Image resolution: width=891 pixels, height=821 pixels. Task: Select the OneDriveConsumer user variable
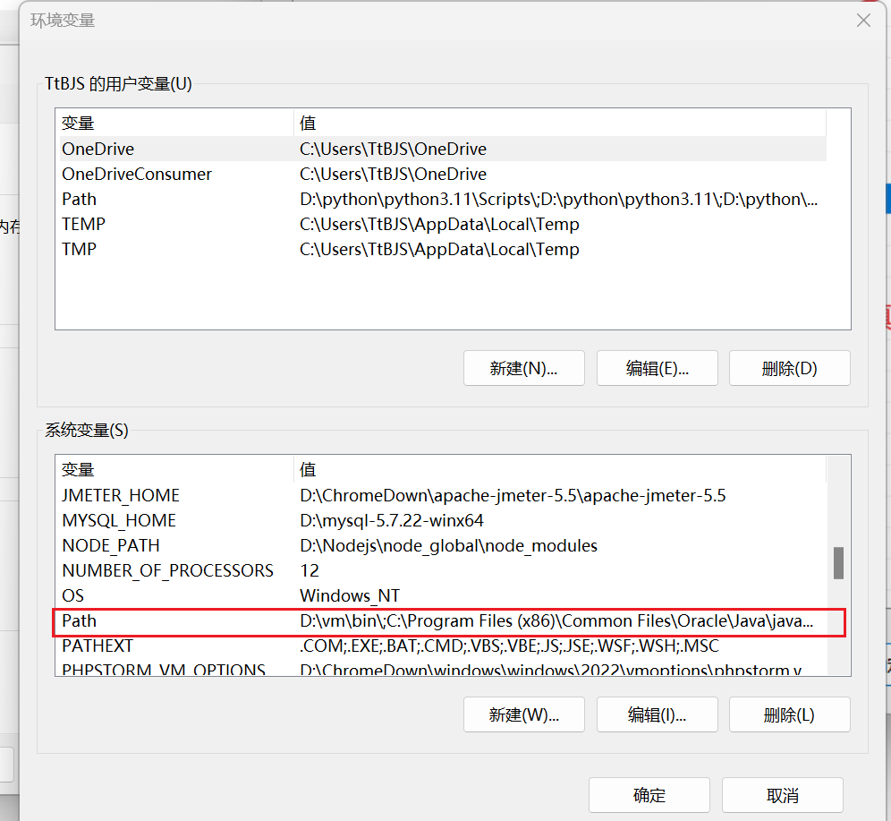click(x=442, y=174)
